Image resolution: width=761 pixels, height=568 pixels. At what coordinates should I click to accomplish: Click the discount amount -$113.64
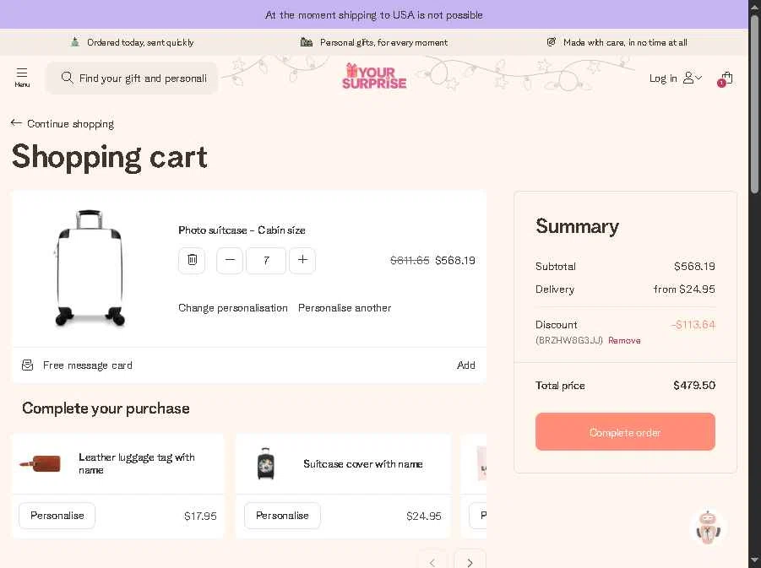point(693,324)
